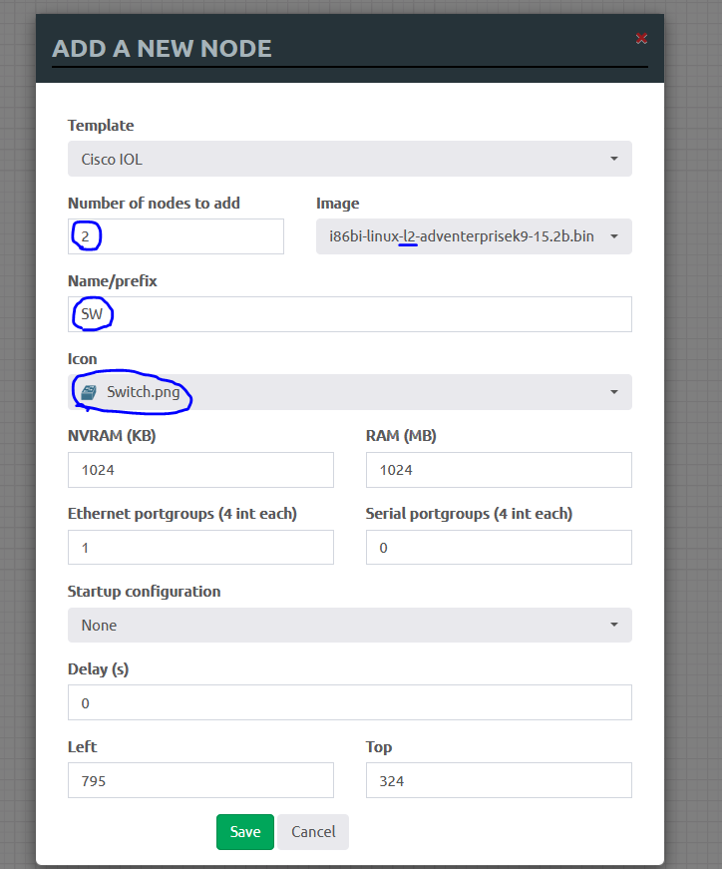
Task: Click the Name/prefix label text
Action: pyautogui.click(x=113, y=281)
